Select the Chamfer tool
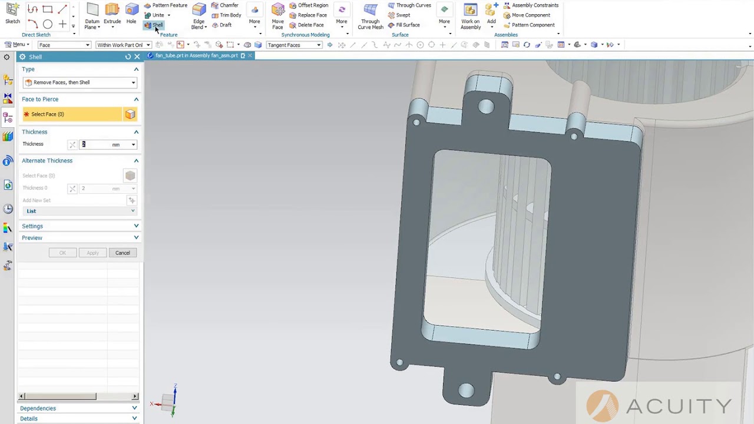This screenshot has height=424, width=754. [x=225, y=5]
